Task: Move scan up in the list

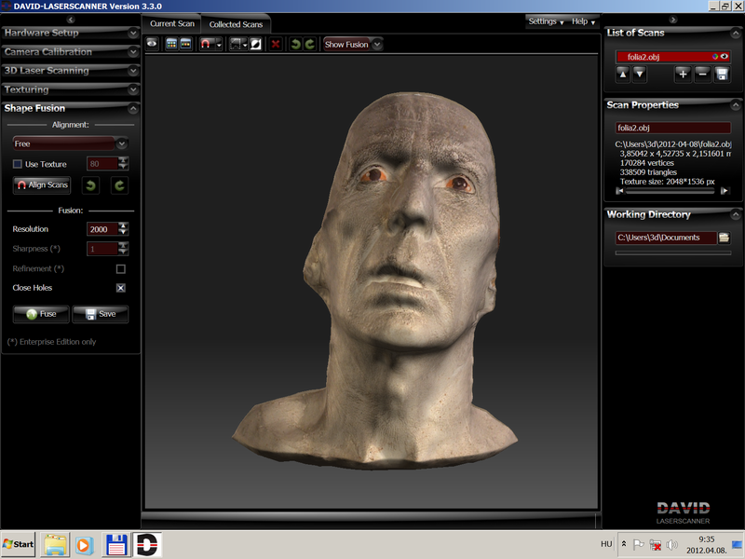Action: (x=622, y=75)
